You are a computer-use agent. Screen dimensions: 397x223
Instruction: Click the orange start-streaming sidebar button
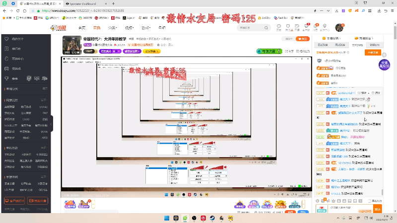pos(38,201)
